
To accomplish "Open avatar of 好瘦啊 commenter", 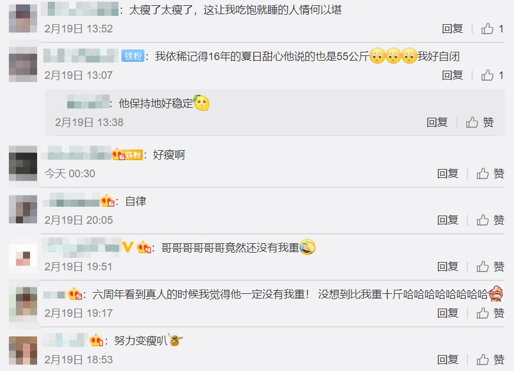I will [x=23, y=164].
